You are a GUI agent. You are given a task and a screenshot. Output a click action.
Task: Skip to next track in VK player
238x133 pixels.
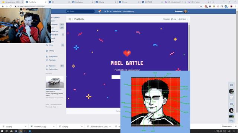111,11
